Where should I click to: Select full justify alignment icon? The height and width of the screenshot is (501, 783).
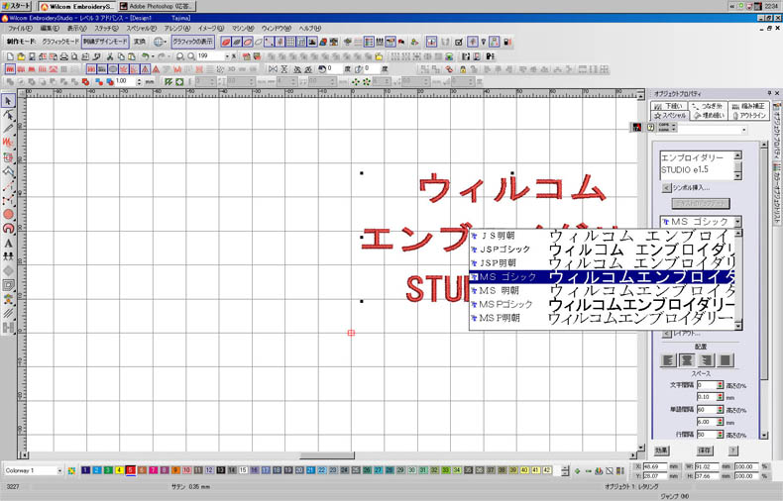[726, 359]
